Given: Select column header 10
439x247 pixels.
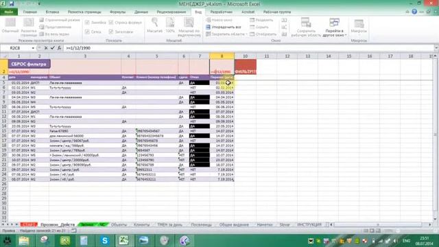Looking at the screenshot, I should click(246, 56).
